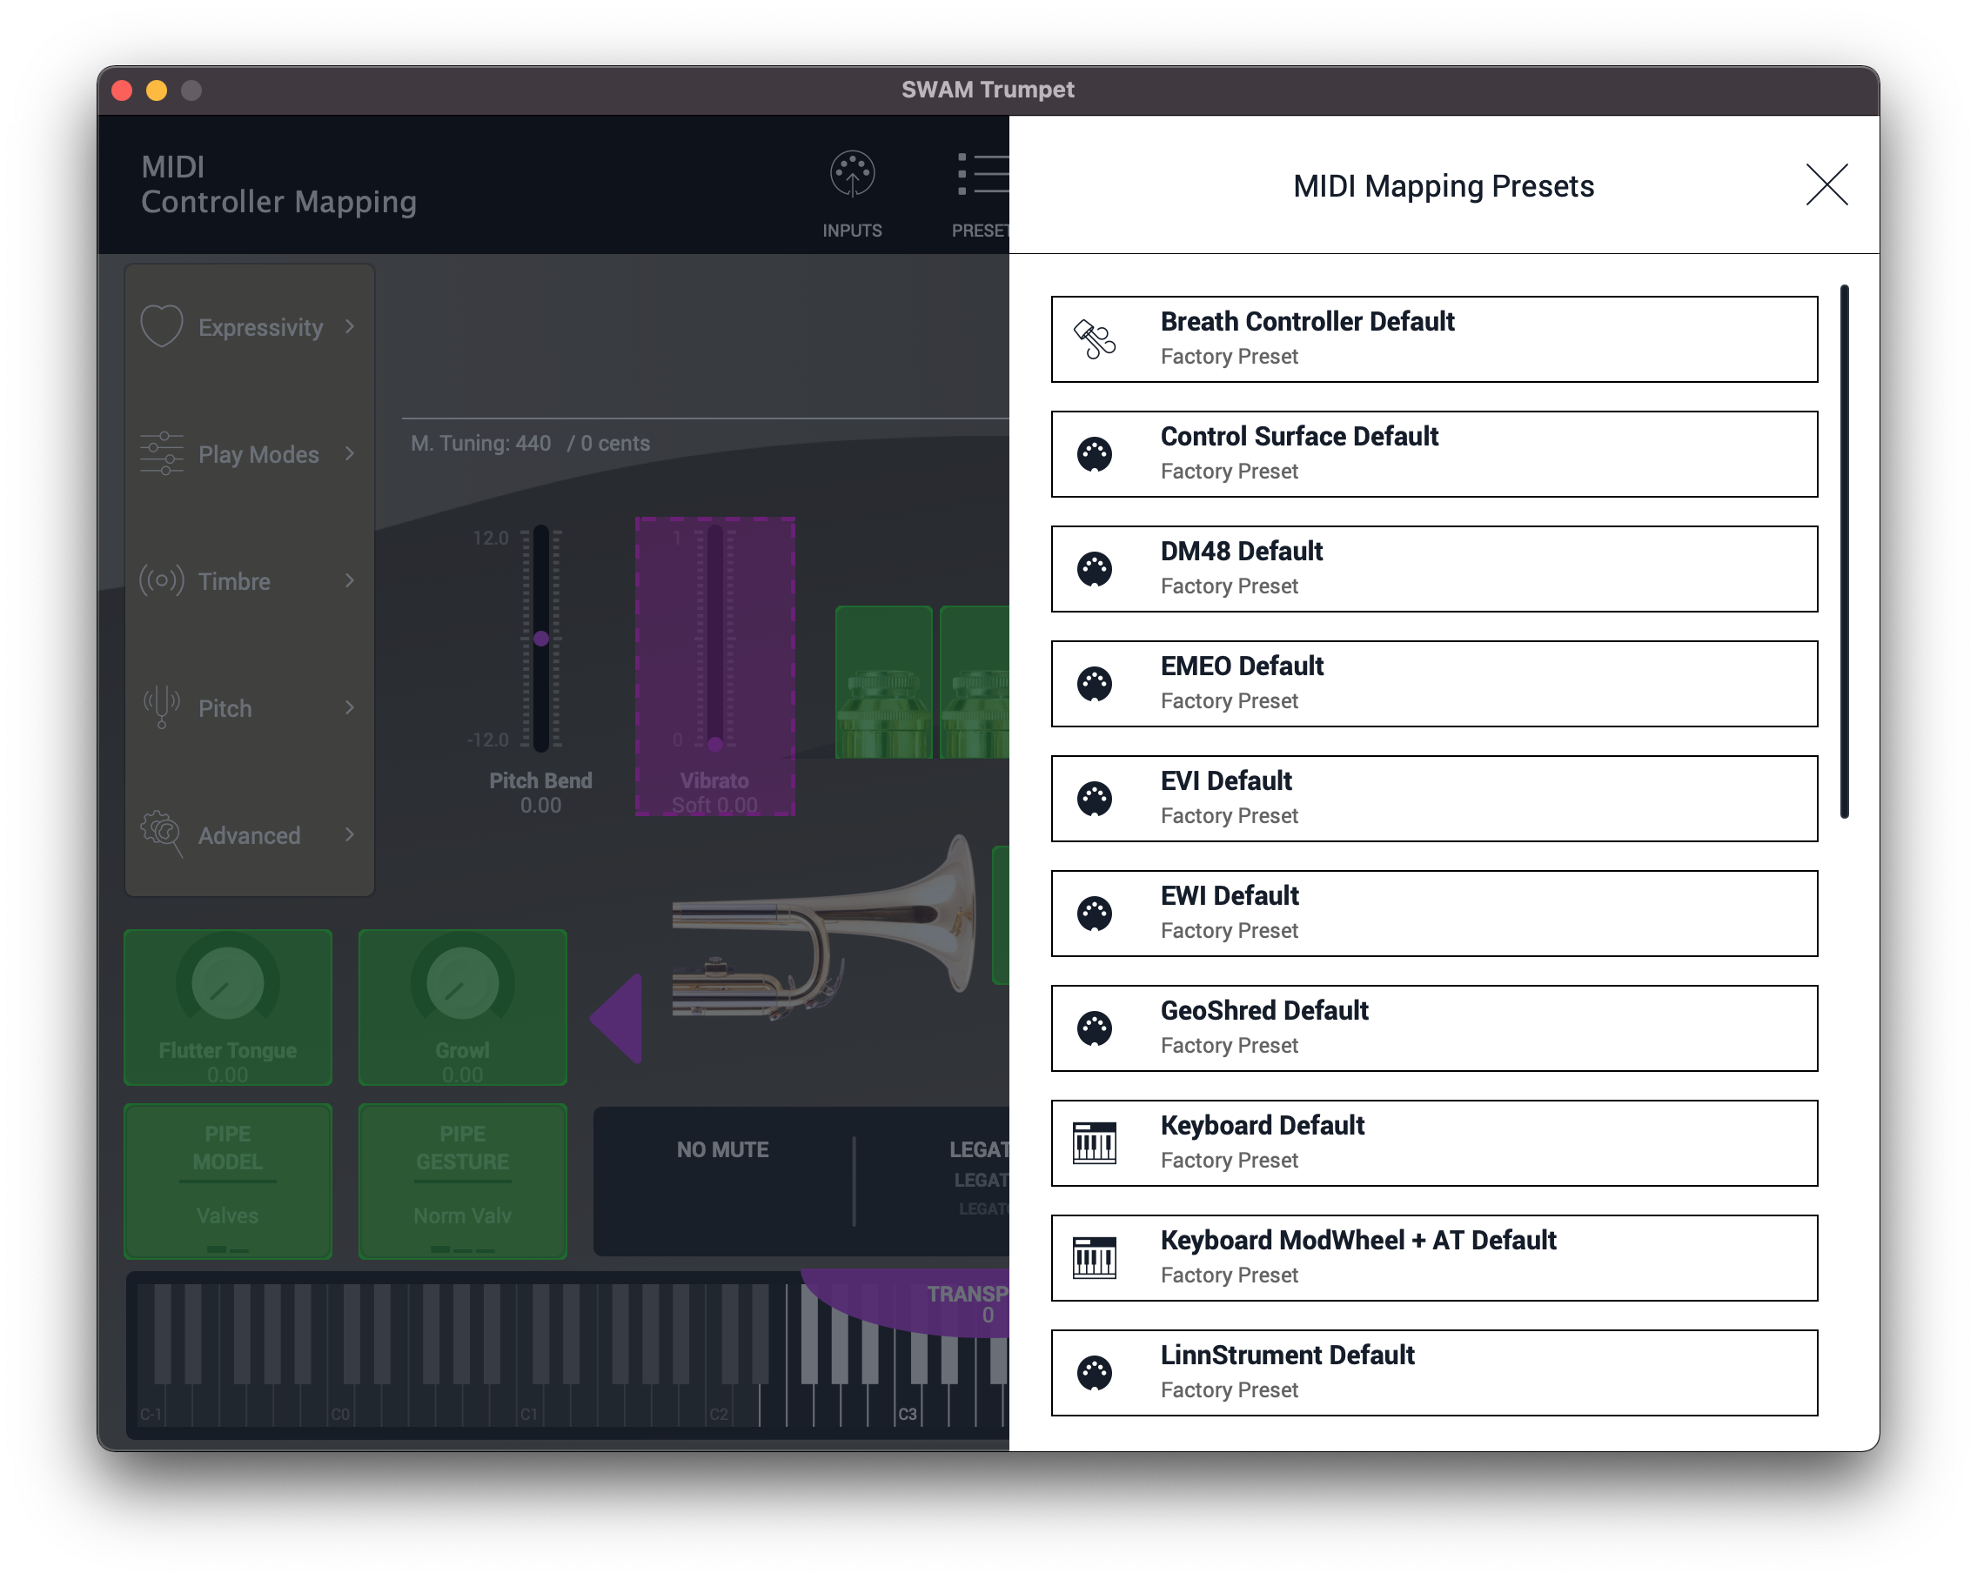Screen dimensions: 1977x1580
Task: Click the EVI Default MIDI icon
Action: tap(1095, 798)
